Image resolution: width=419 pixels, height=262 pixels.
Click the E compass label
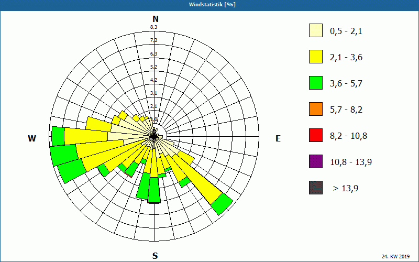[278, 138]
